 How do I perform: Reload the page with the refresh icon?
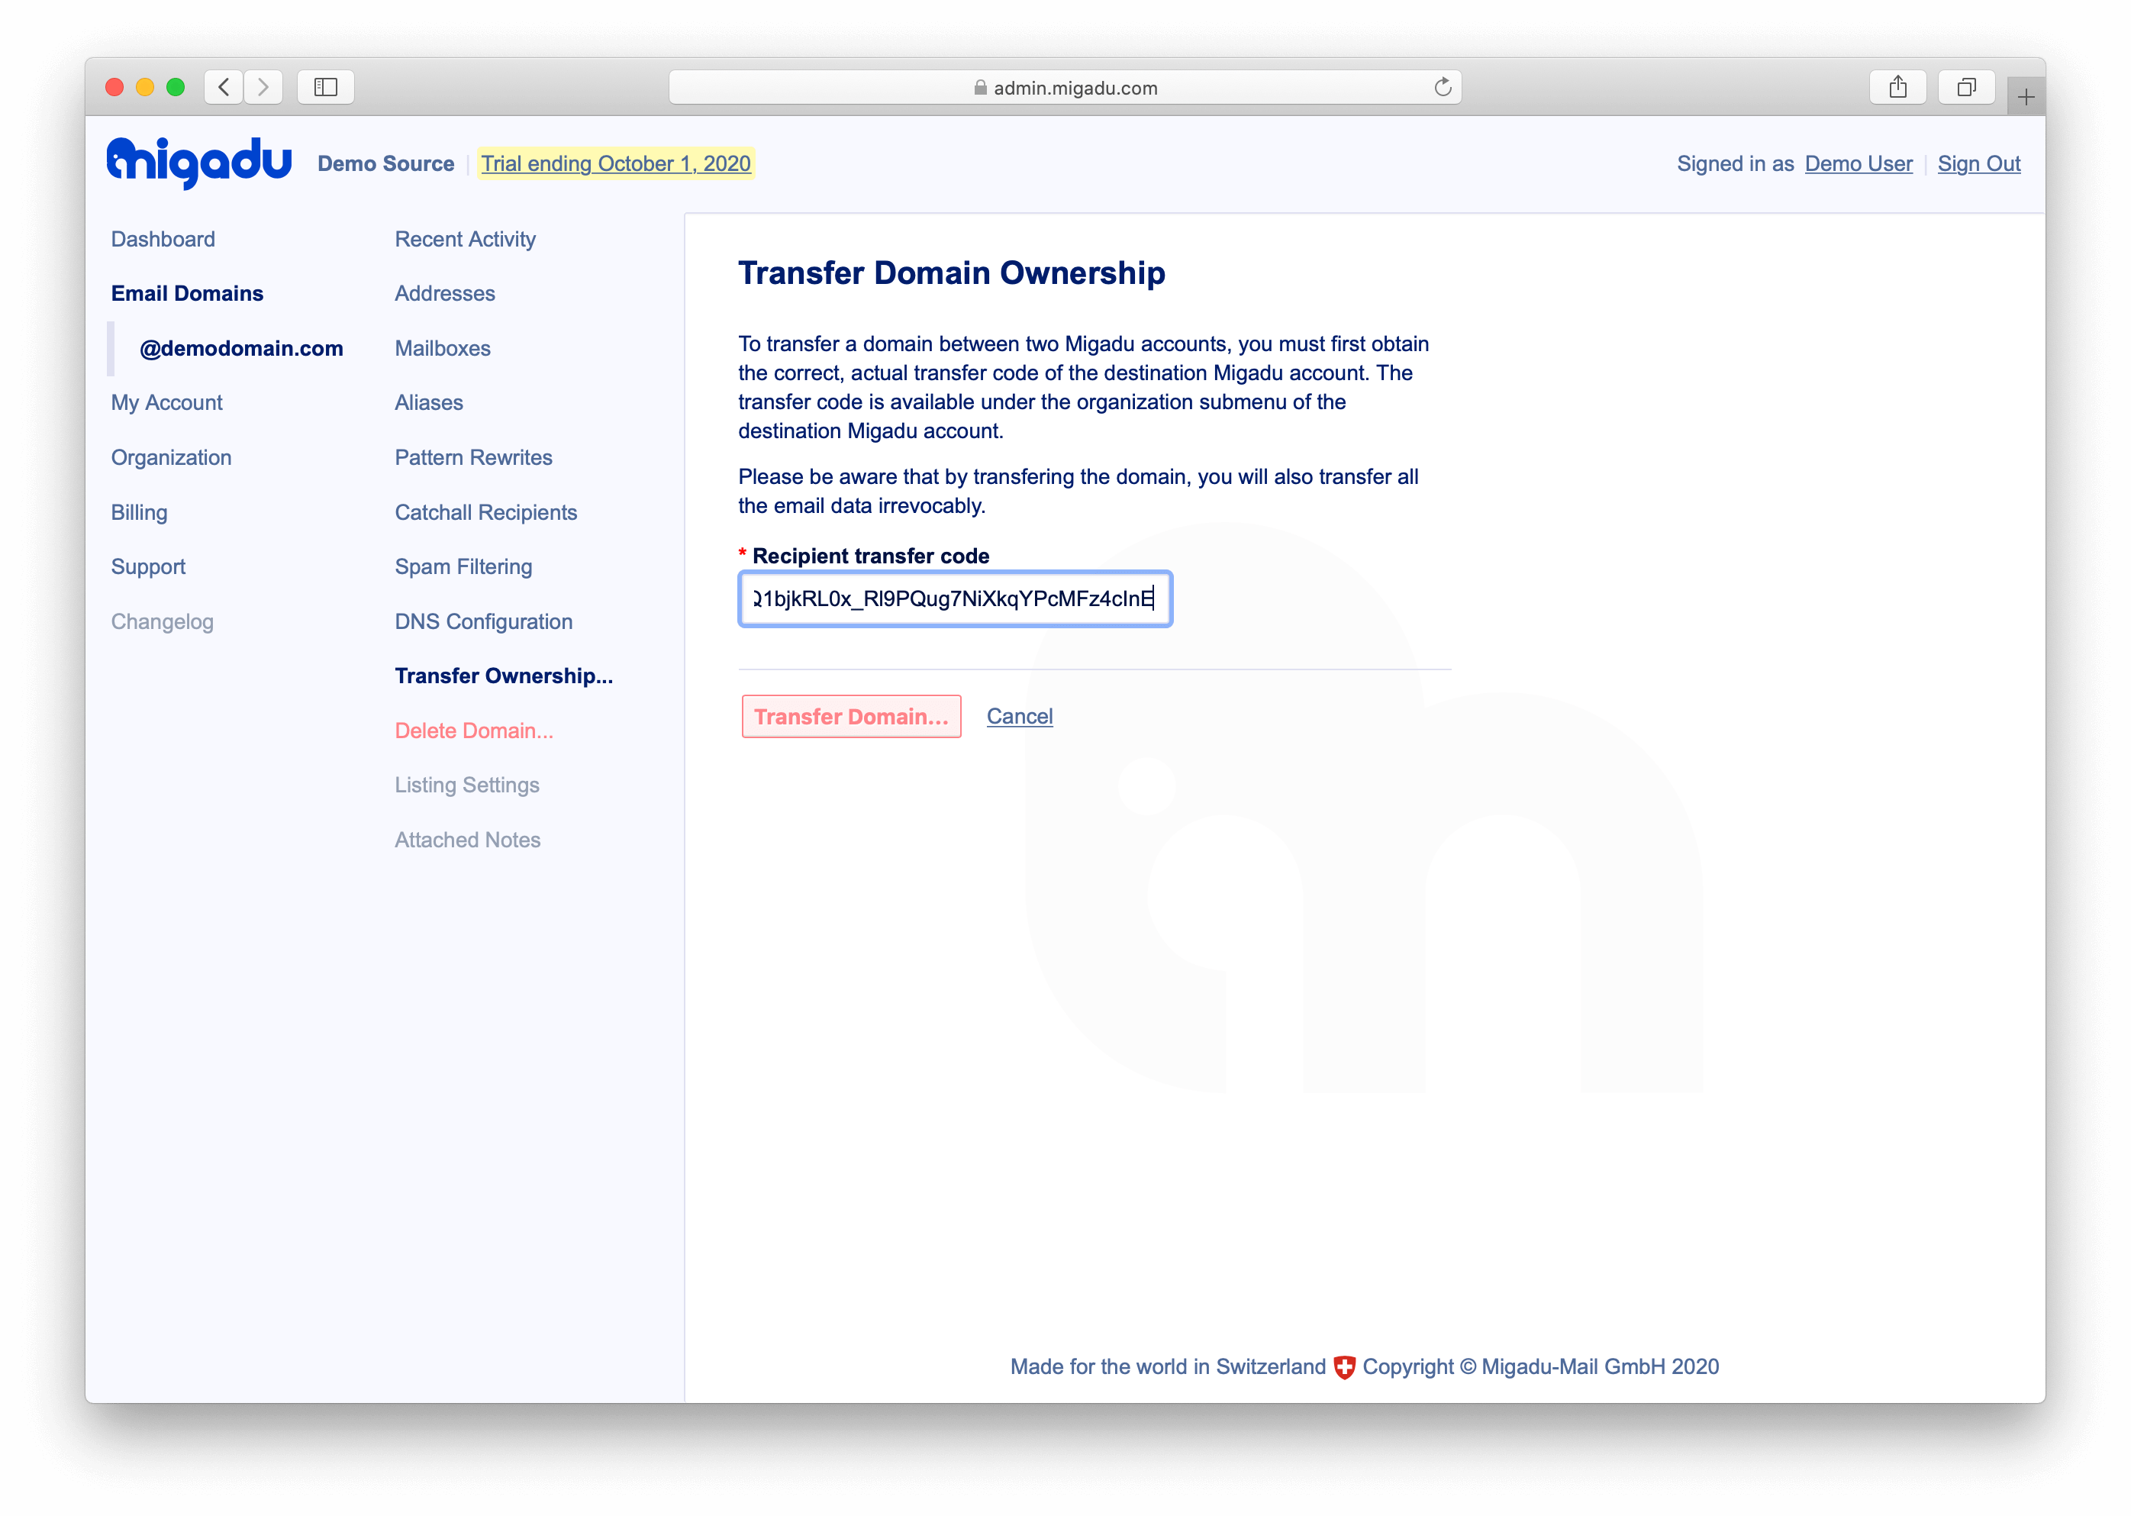pyautogui.click(x=1442, y=87)
